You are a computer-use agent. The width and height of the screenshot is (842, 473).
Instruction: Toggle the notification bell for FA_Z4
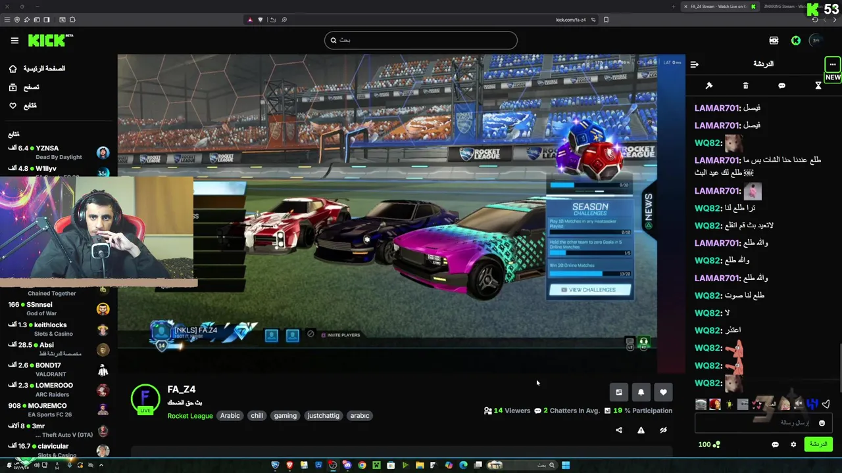pyautogui.click(x=641, y=392)
